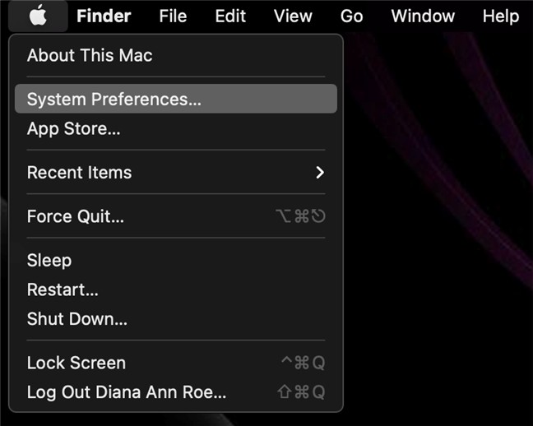Open the View menu
The image size is (533, 426).
click(x=293, y=16)
